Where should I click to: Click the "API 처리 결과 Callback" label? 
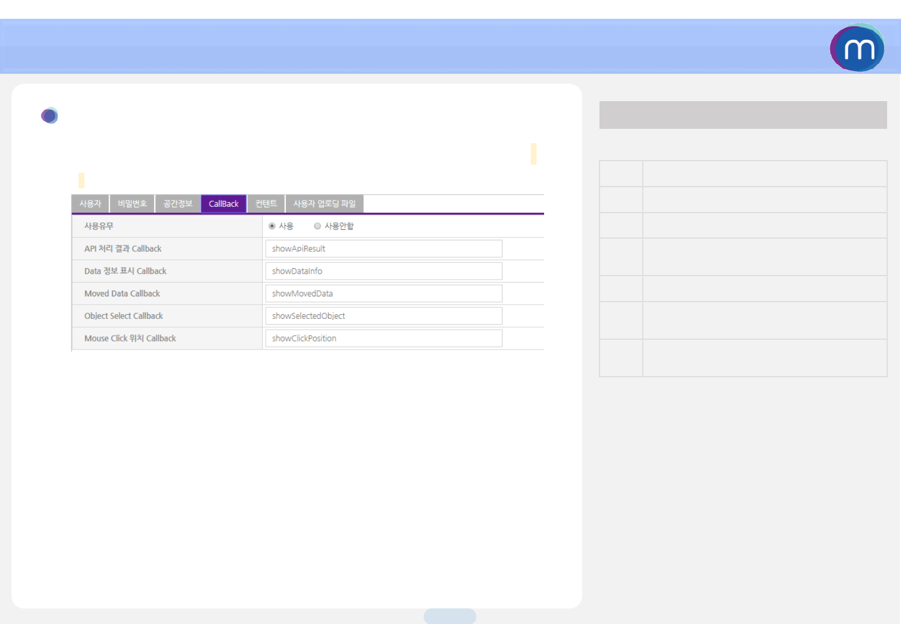tap(123, 248)
